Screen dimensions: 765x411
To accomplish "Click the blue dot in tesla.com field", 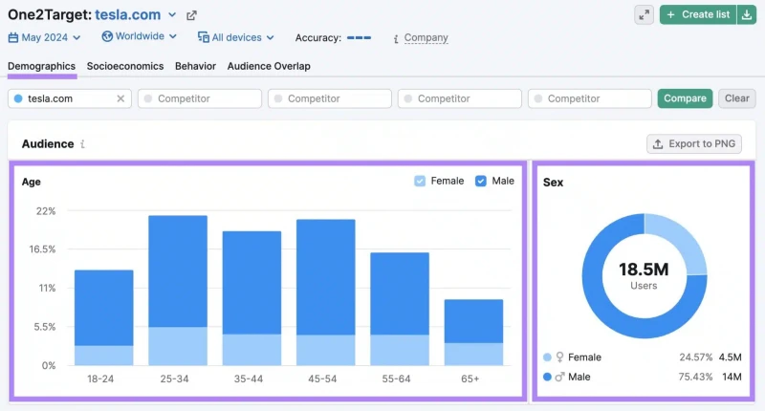I will pos(18,98).
